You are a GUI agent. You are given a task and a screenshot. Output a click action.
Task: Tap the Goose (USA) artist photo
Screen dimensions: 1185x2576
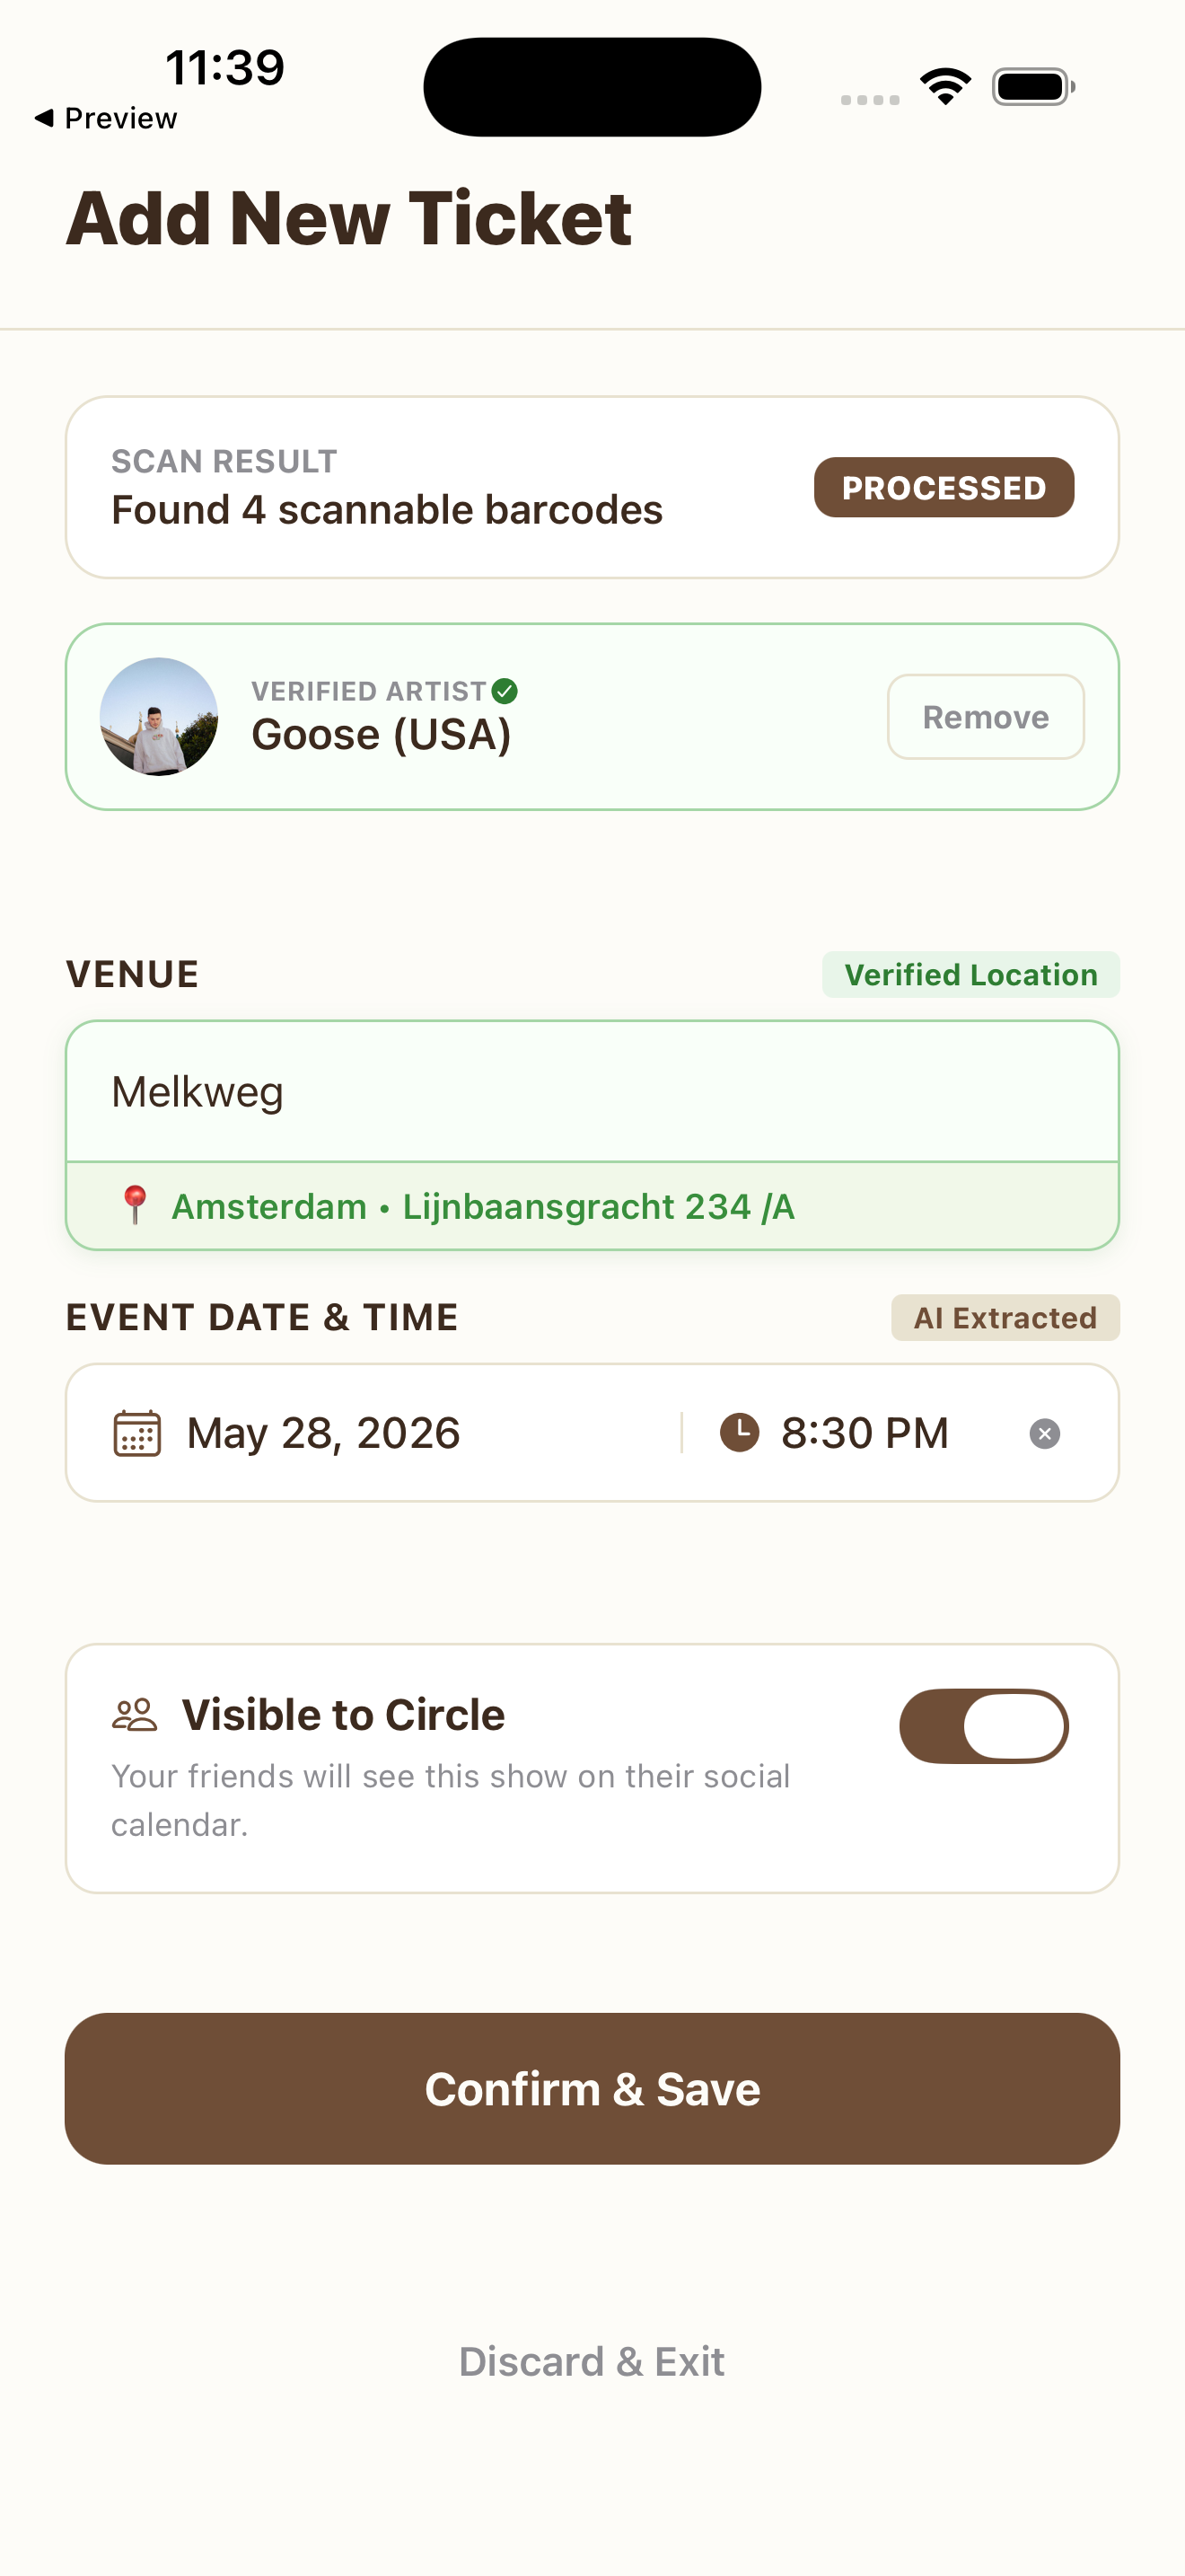pos(159,717)
